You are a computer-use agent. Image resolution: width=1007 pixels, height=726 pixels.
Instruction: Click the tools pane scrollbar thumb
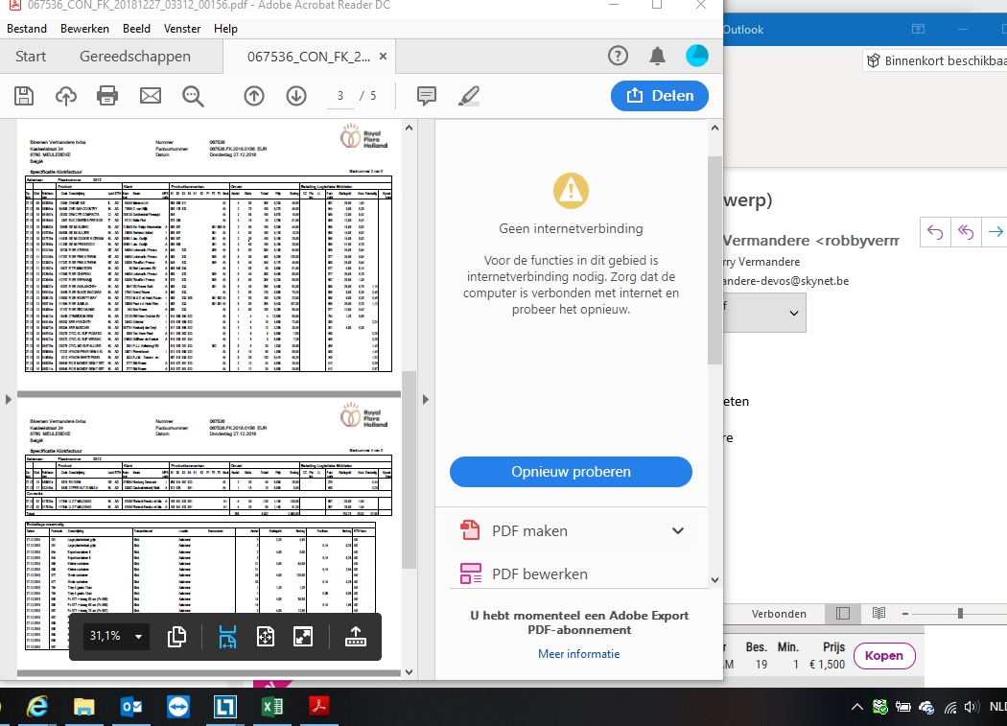[x=714, y=260]
